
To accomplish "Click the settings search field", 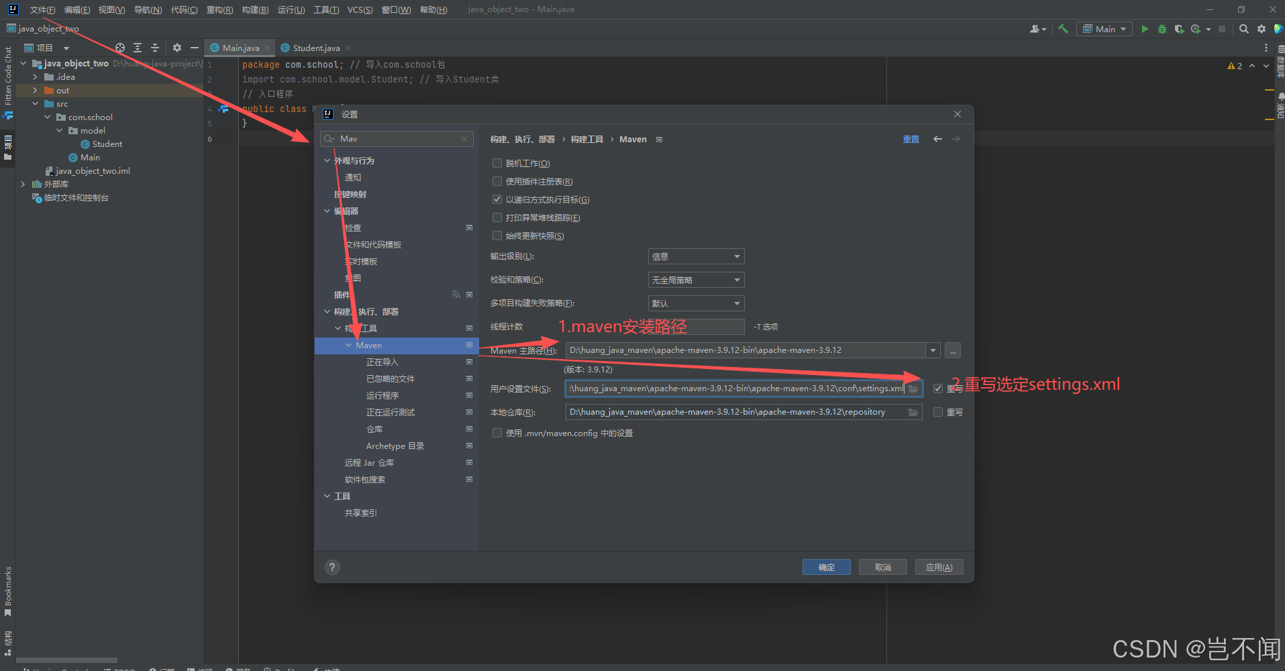I will click(x=397, y=139).
